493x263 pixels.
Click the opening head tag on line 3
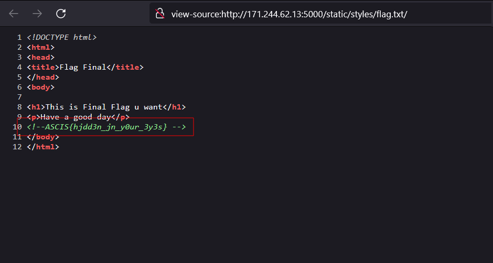pyautogui.click(x=40, y=57)
